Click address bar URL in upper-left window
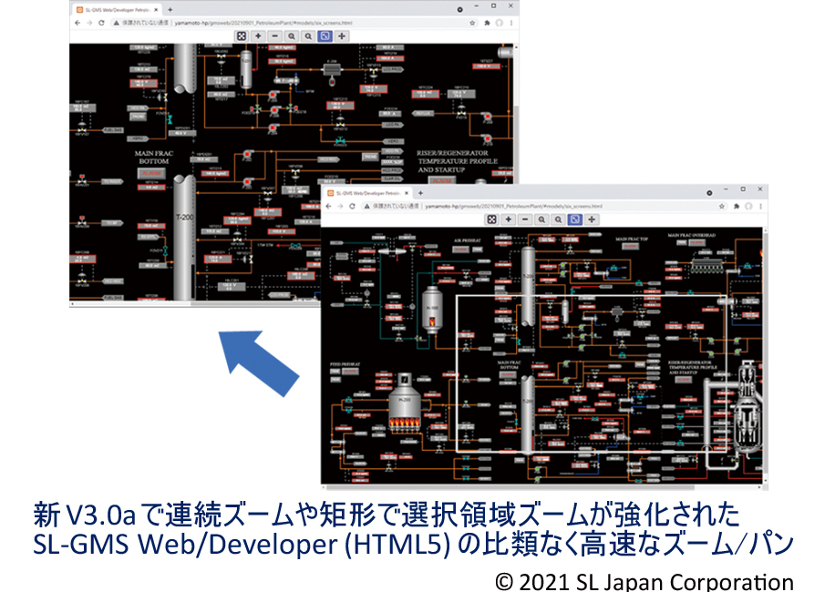835x592 pixels. [263, 23]
